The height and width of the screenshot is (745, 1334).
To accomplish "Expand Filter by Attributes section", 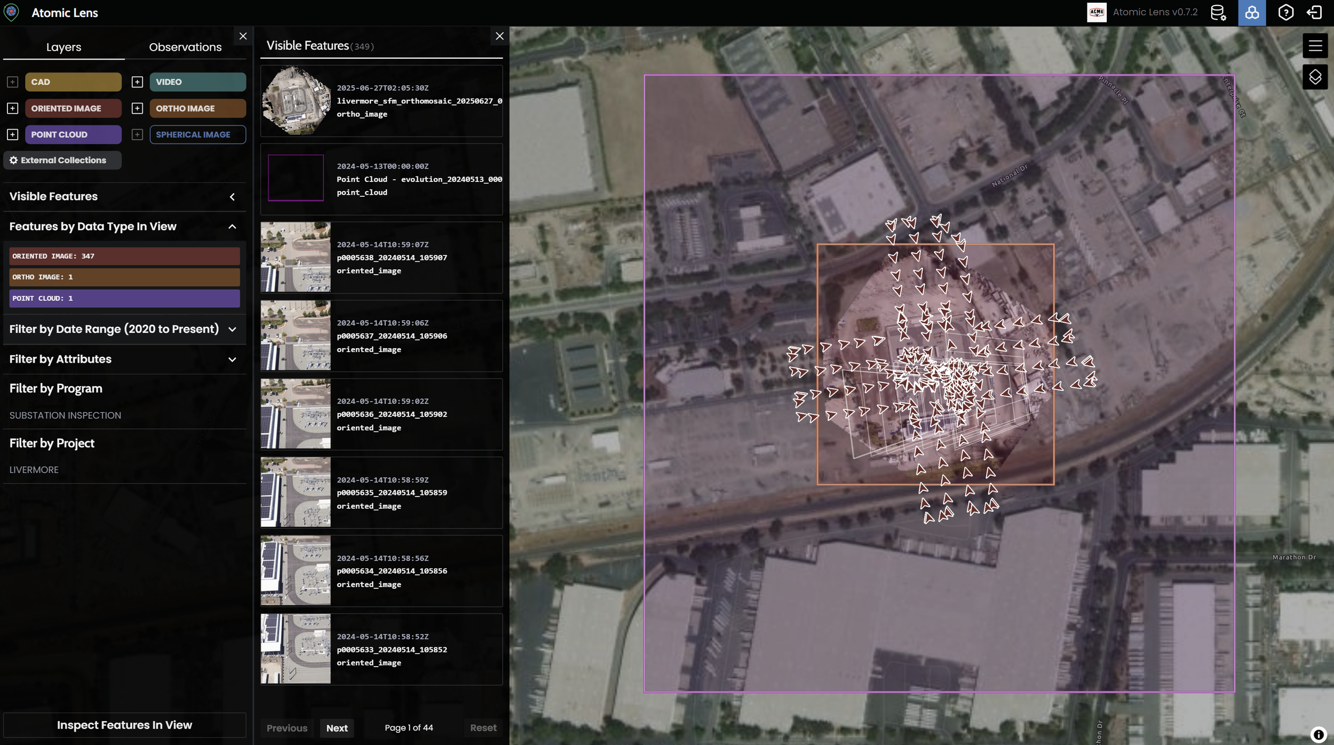I will click(x=232, y=359).
